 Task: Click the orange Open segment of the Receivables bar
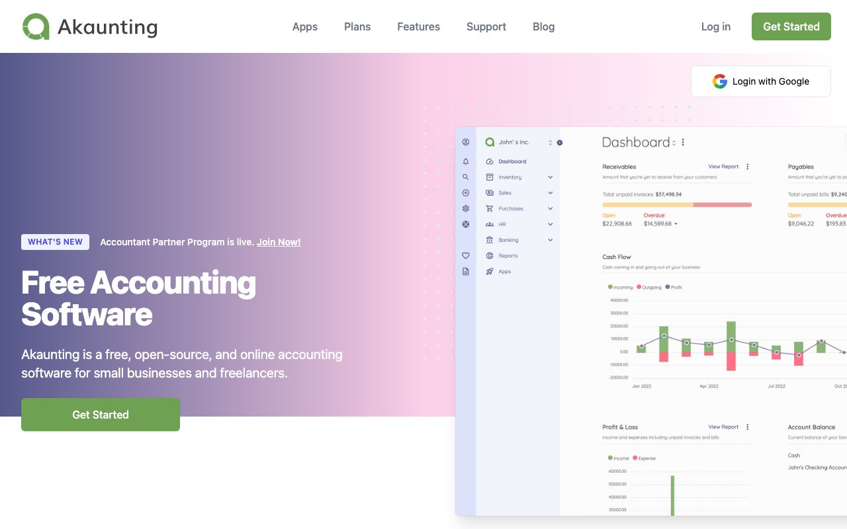648,205
